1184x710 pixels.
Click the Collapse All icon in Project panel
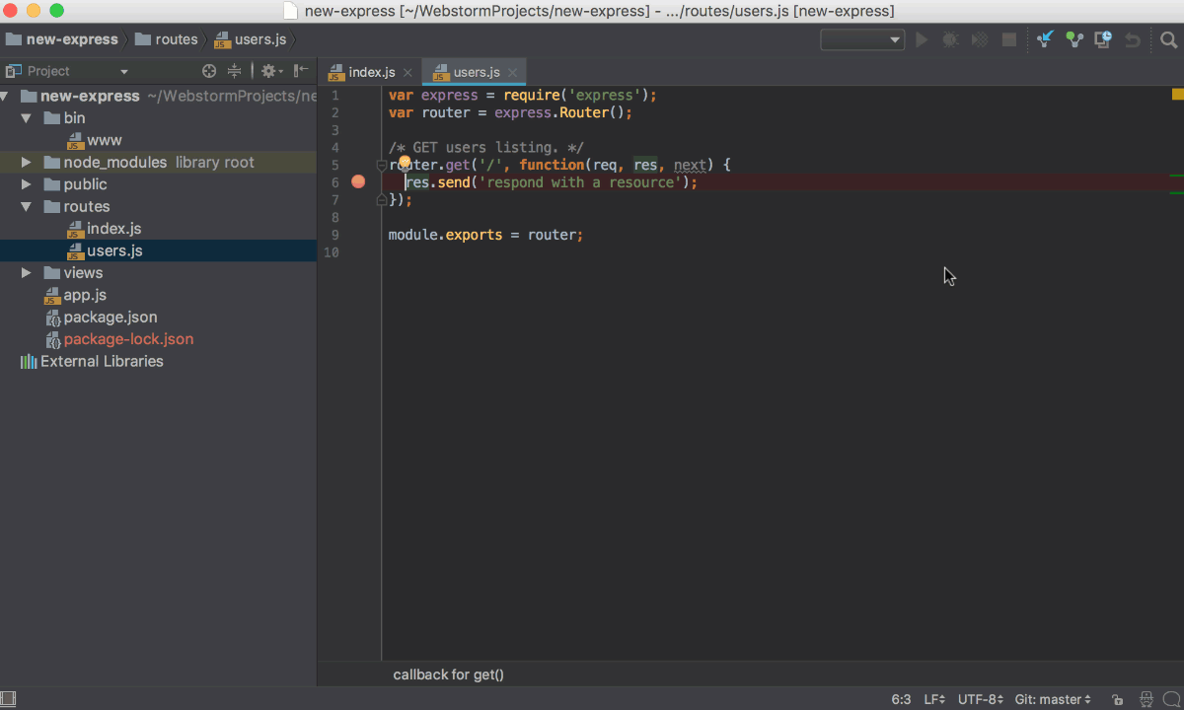click(x=235, y=71)
